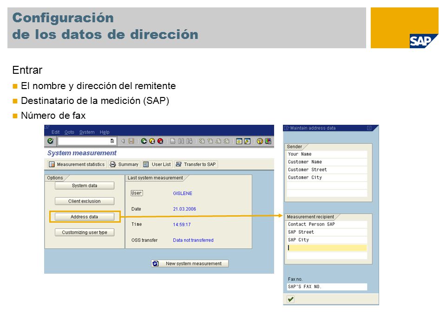
Task: Click the Previous Page navigation icon
Action: (x=210, y=141)
